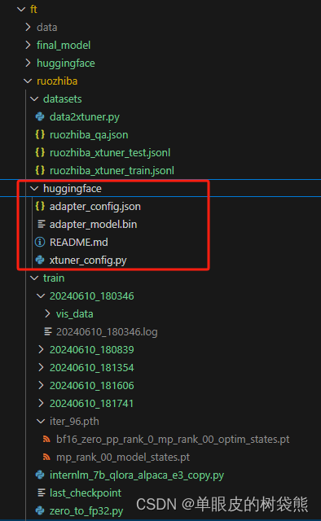Click the Python icon of zero_to_fp32.py
This screenshot has width=321, height=521.
[40, 510]
